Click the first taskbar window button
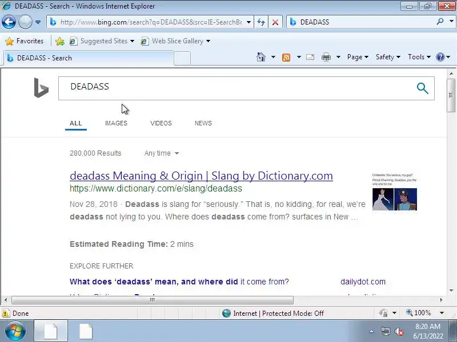457x342 pixels. pos(51,331)
